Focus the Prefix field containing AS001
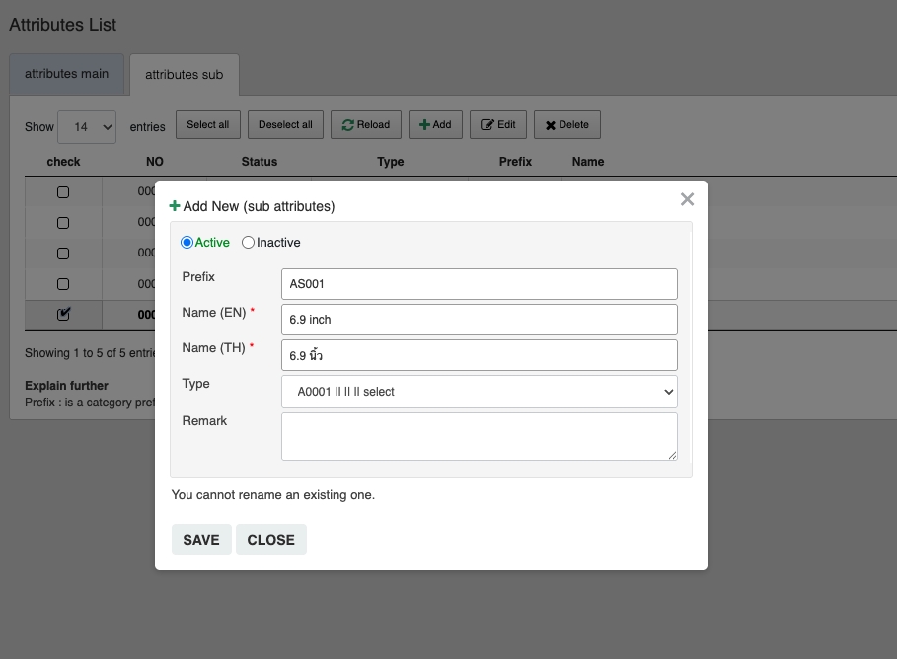The image size is (897, 659). tap(479, 284)
